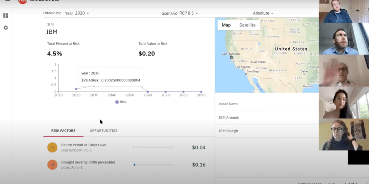Select the IBM Armonk asset row
Viewport: 369px width, 184px height.
click(229, 118)
